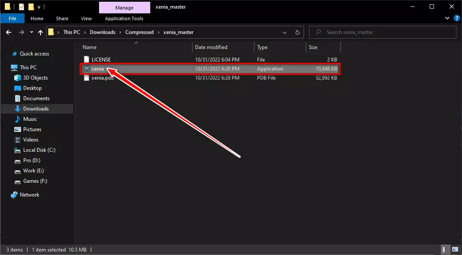Image resolution: width=462 pixels, height=255 pixels.
Task: Open Local Disk (C:) drive
Action: pos(39,150)
